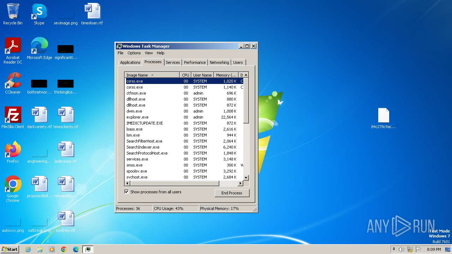Click the process list scroll down arrow
This screenshot has width=452, height=254.
pyautogui.click(x=246, y=177)
